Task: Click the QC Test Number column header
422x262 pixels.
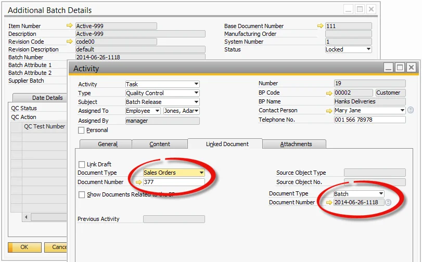Action: [44, 126]
